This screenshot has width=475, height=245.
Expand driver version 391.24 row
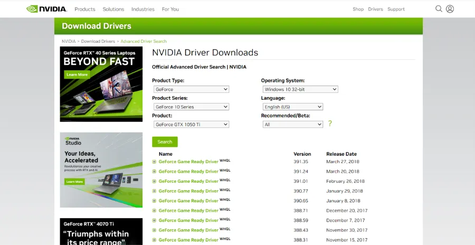(154, 172)
